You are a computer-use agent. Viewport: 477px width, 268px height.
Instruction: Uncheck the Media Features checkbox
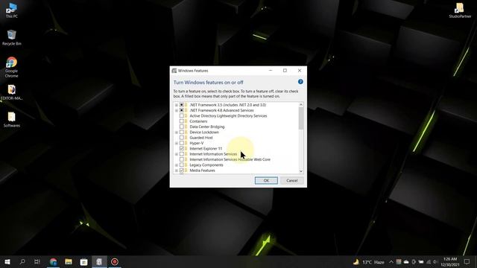[182, 170]
